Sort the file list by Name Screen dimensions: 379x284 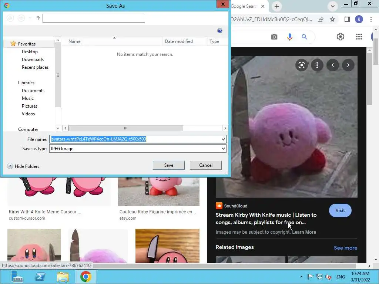[112, 41]
